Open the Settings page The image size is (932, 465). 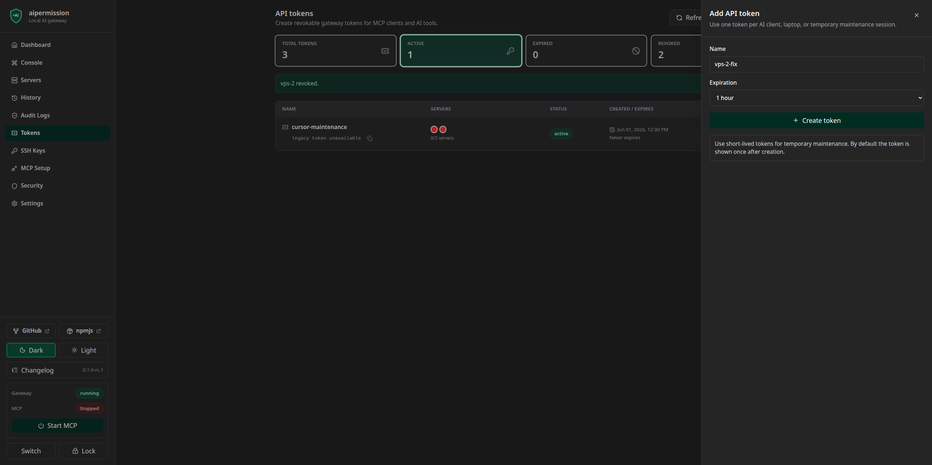[x=58, y=203]
